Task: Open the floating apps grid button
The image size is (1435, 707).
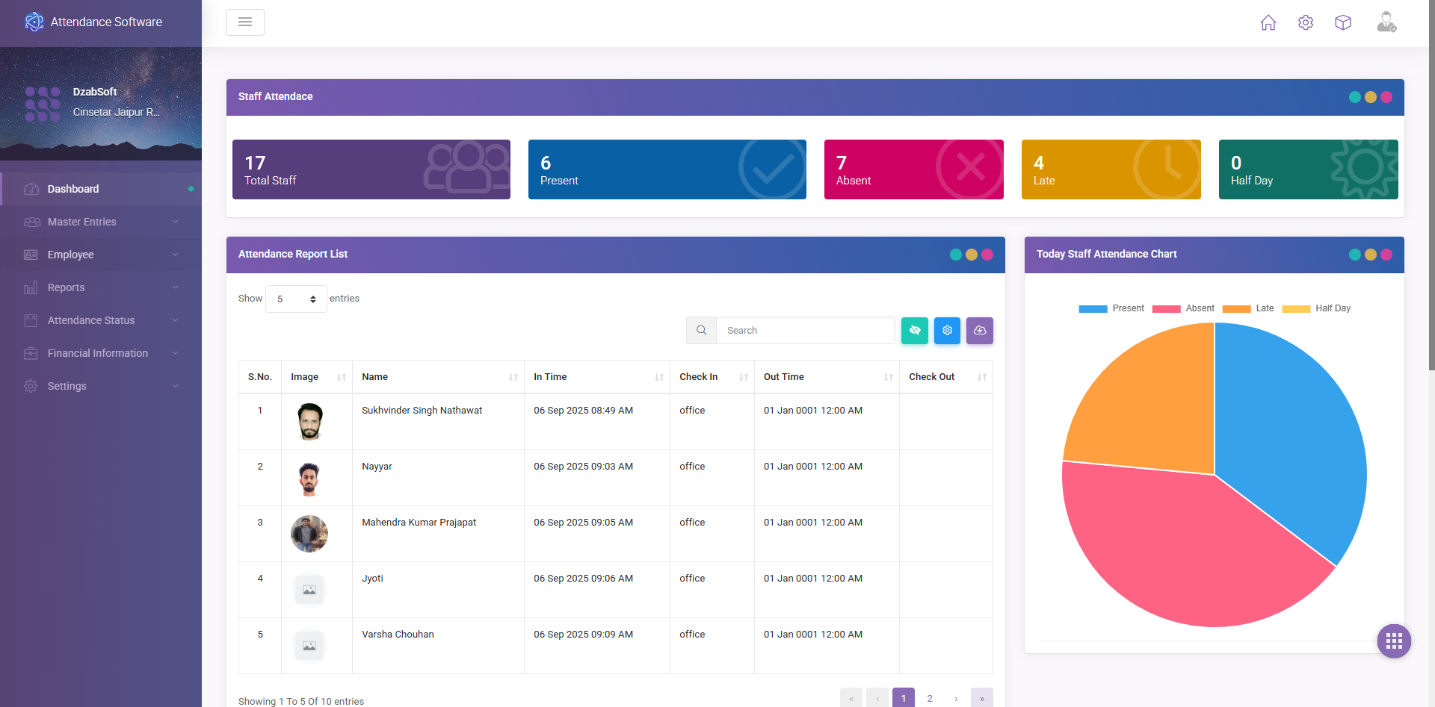Action: click(x=1393, y=641)
